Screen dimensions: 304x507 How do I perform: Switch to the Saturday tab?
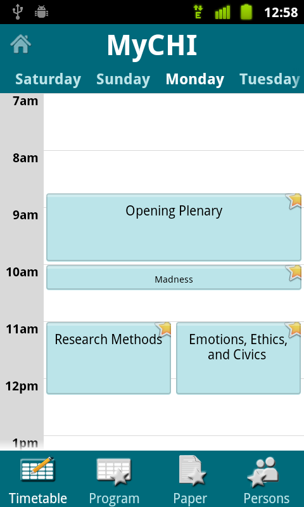(x=48, y=79)
